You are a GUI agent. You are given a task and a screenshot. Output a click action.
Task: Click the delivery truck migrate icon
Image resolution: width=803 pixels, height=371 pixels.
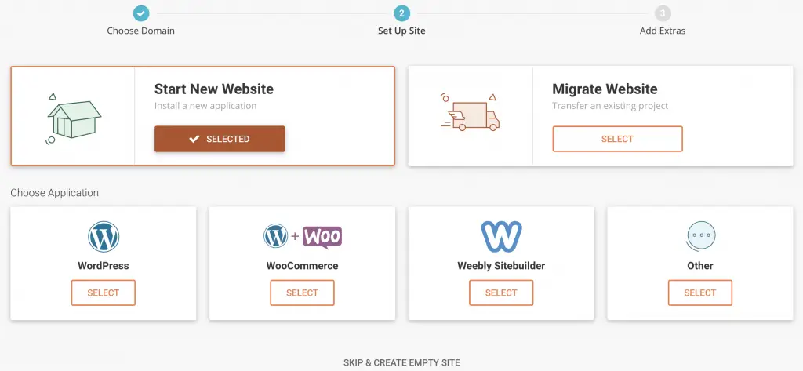(471, 115)
